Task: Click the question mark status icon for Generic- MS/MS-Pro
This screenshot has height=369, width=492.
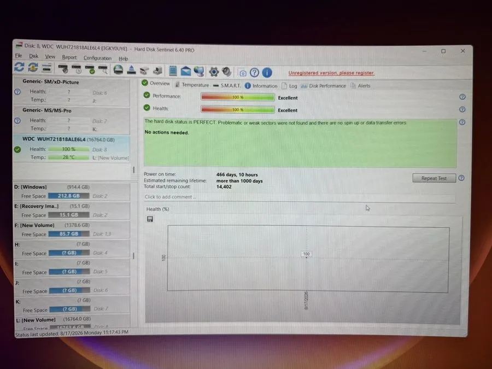Action: [x=17, y=120]
